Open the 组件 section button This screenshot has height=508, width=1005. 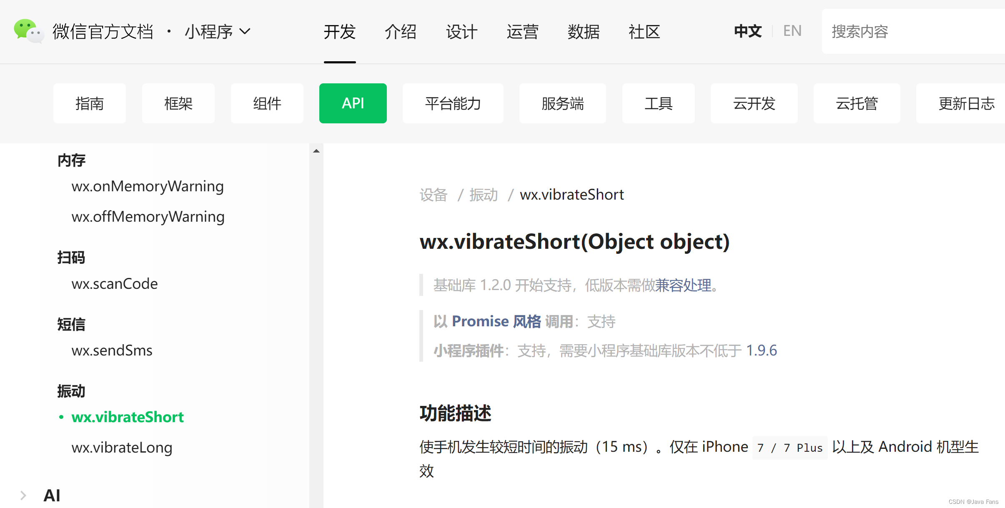(267, 103)
